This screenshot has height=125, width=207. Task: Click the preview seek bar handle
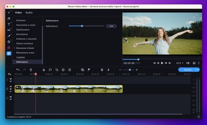coord(138,59)
